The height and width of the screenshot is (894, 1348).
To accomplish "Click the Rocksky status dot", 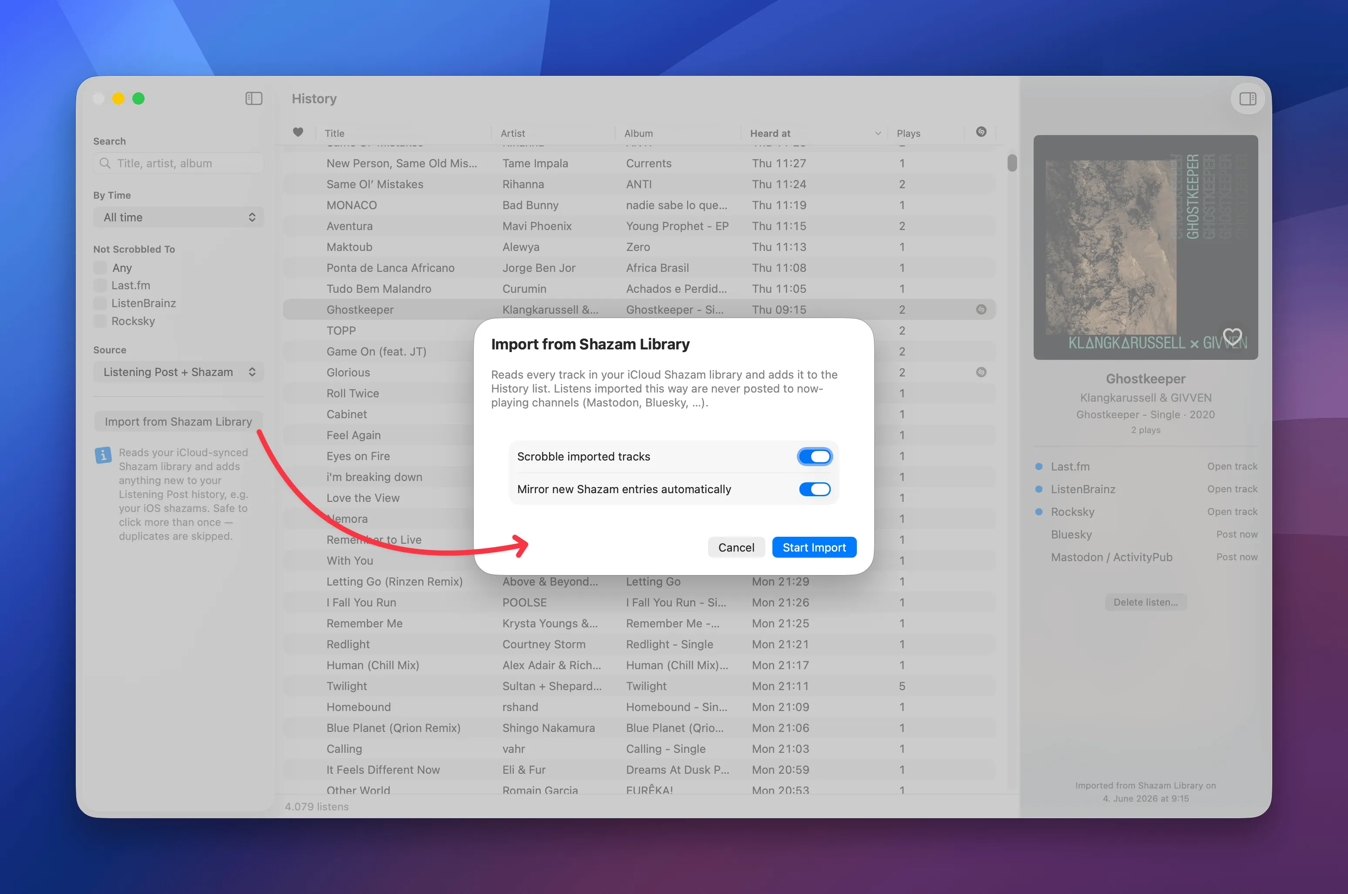I will click(x=1038, y=512).
